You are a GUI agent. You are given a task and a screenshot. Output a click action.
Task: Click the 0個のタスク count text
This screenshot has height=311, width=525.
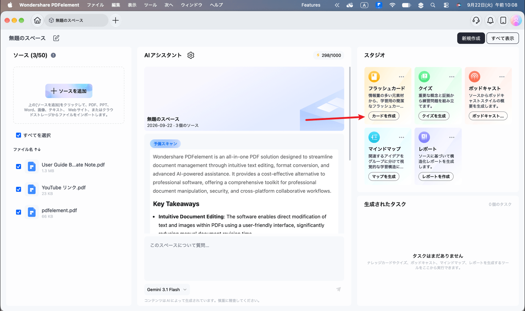tap(500, 204)
